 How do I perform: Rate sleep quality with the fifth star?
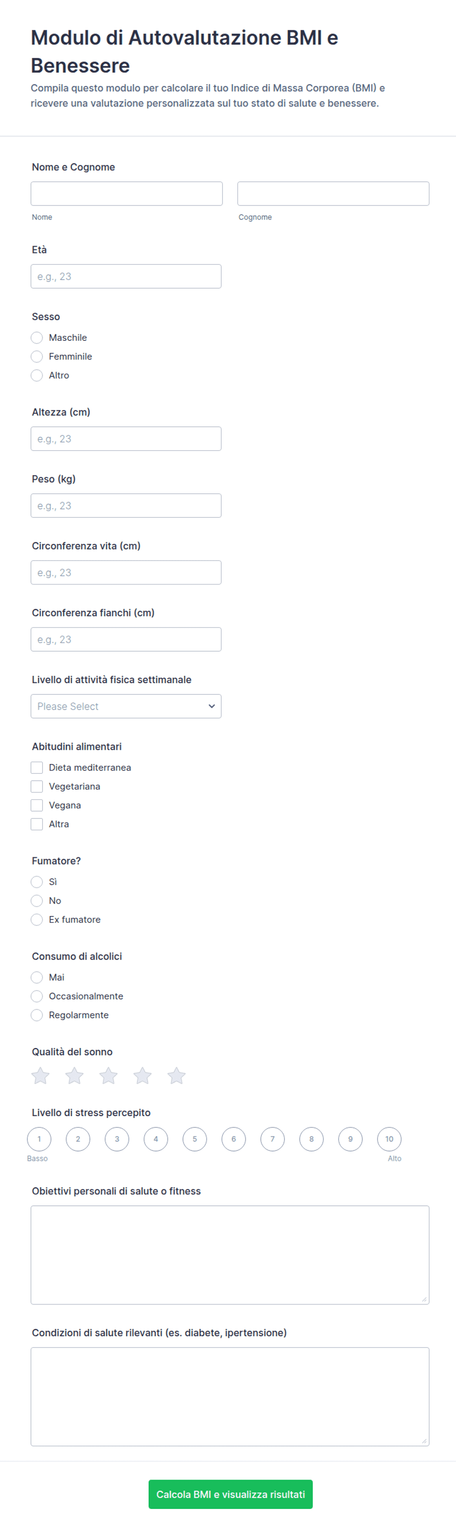176,1075
